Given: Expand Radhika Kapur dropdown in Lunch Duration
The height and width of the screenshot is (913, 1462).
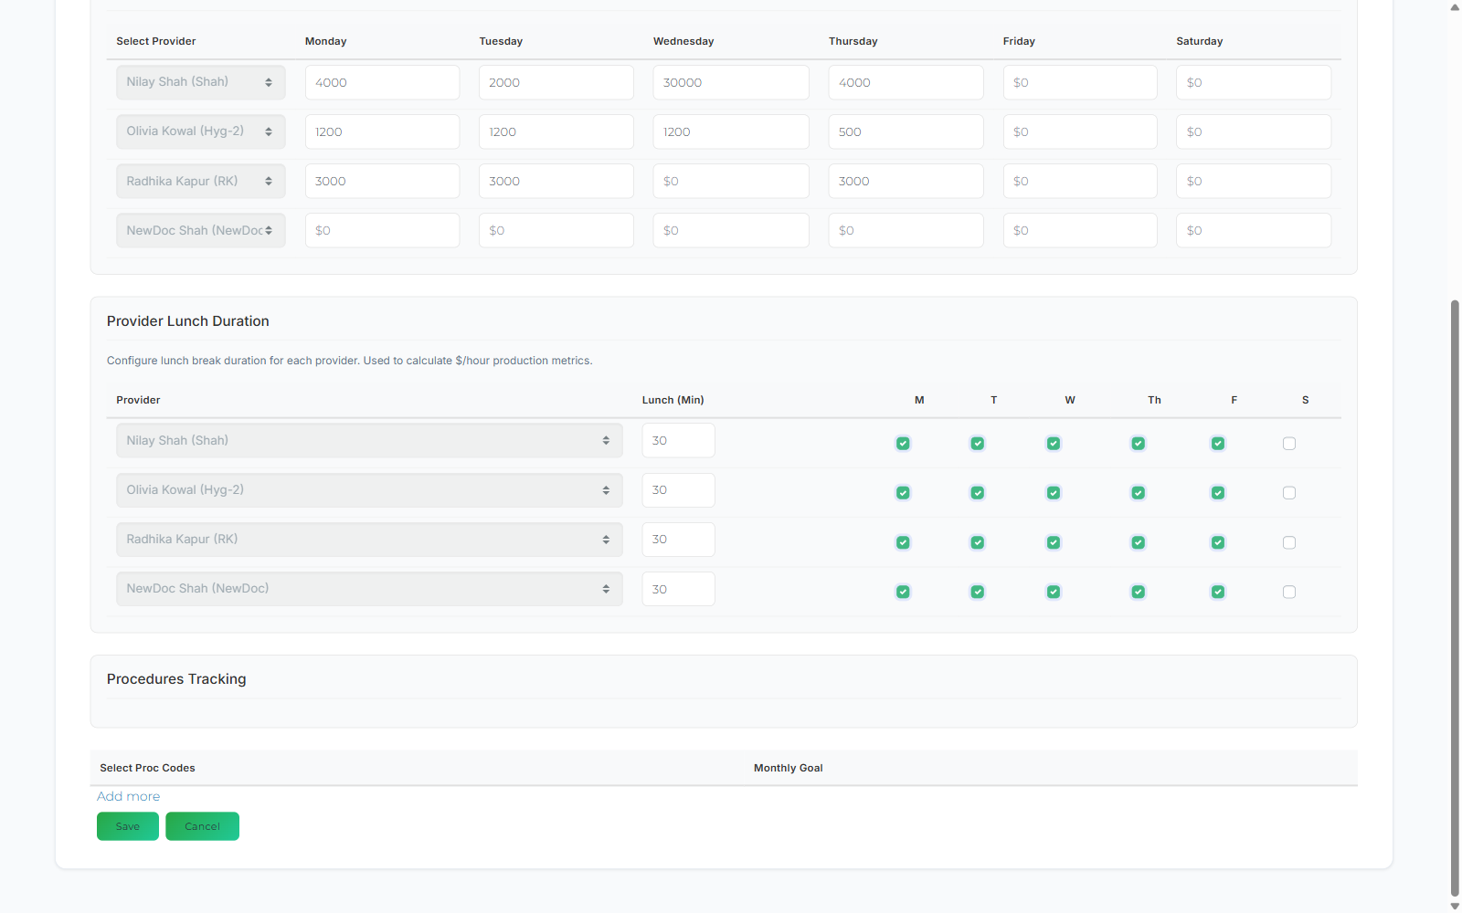Looking at the screenshot, I should point(369,540).
